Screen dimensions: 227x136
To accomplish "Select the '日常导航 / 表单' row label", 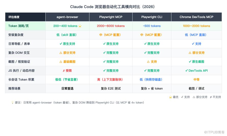I will coord(19,44).
